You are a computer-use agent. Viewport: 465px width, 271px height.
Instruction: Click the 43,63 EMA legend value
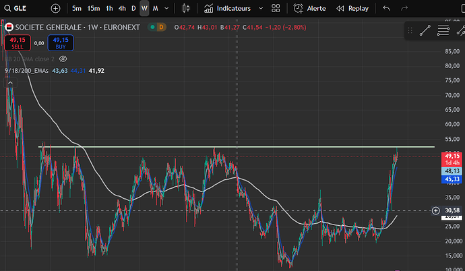[60, 71]
